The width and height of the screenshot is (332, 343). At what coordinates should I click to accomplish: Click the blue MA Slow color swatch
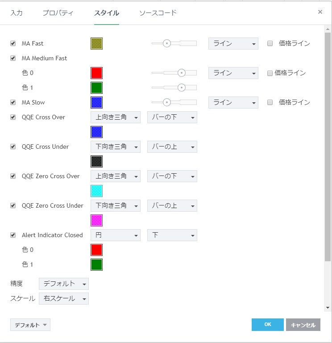point(96,102)
